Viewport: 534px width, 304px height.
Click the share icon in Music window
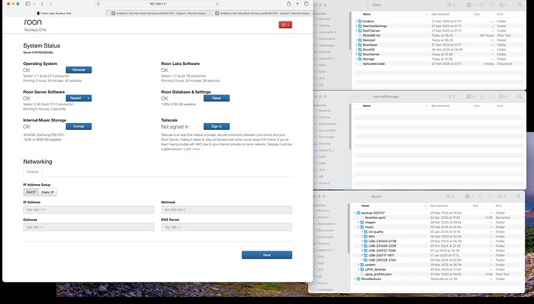point(481,196)
